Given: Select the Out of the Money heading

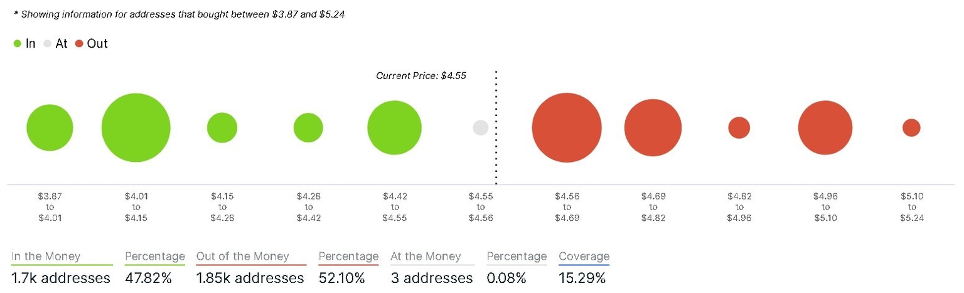Looking at the screenshot, I should pos(242,256).
